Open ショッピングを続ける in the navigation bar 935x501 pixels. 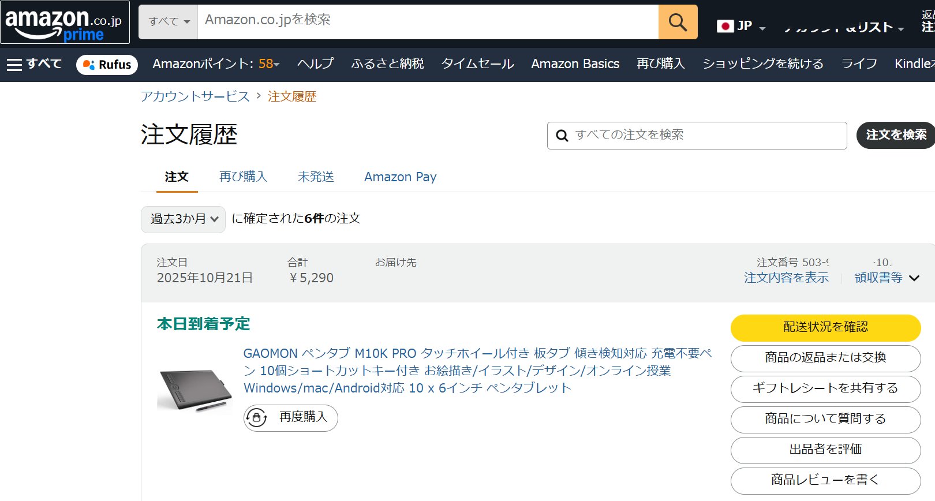click(x=763, y=64)
